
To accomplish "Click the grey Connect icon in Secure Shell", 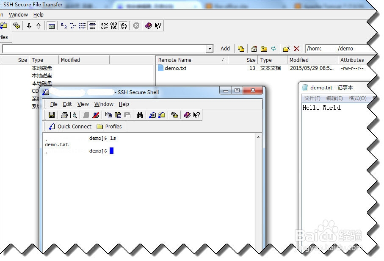I will [86, 115].
